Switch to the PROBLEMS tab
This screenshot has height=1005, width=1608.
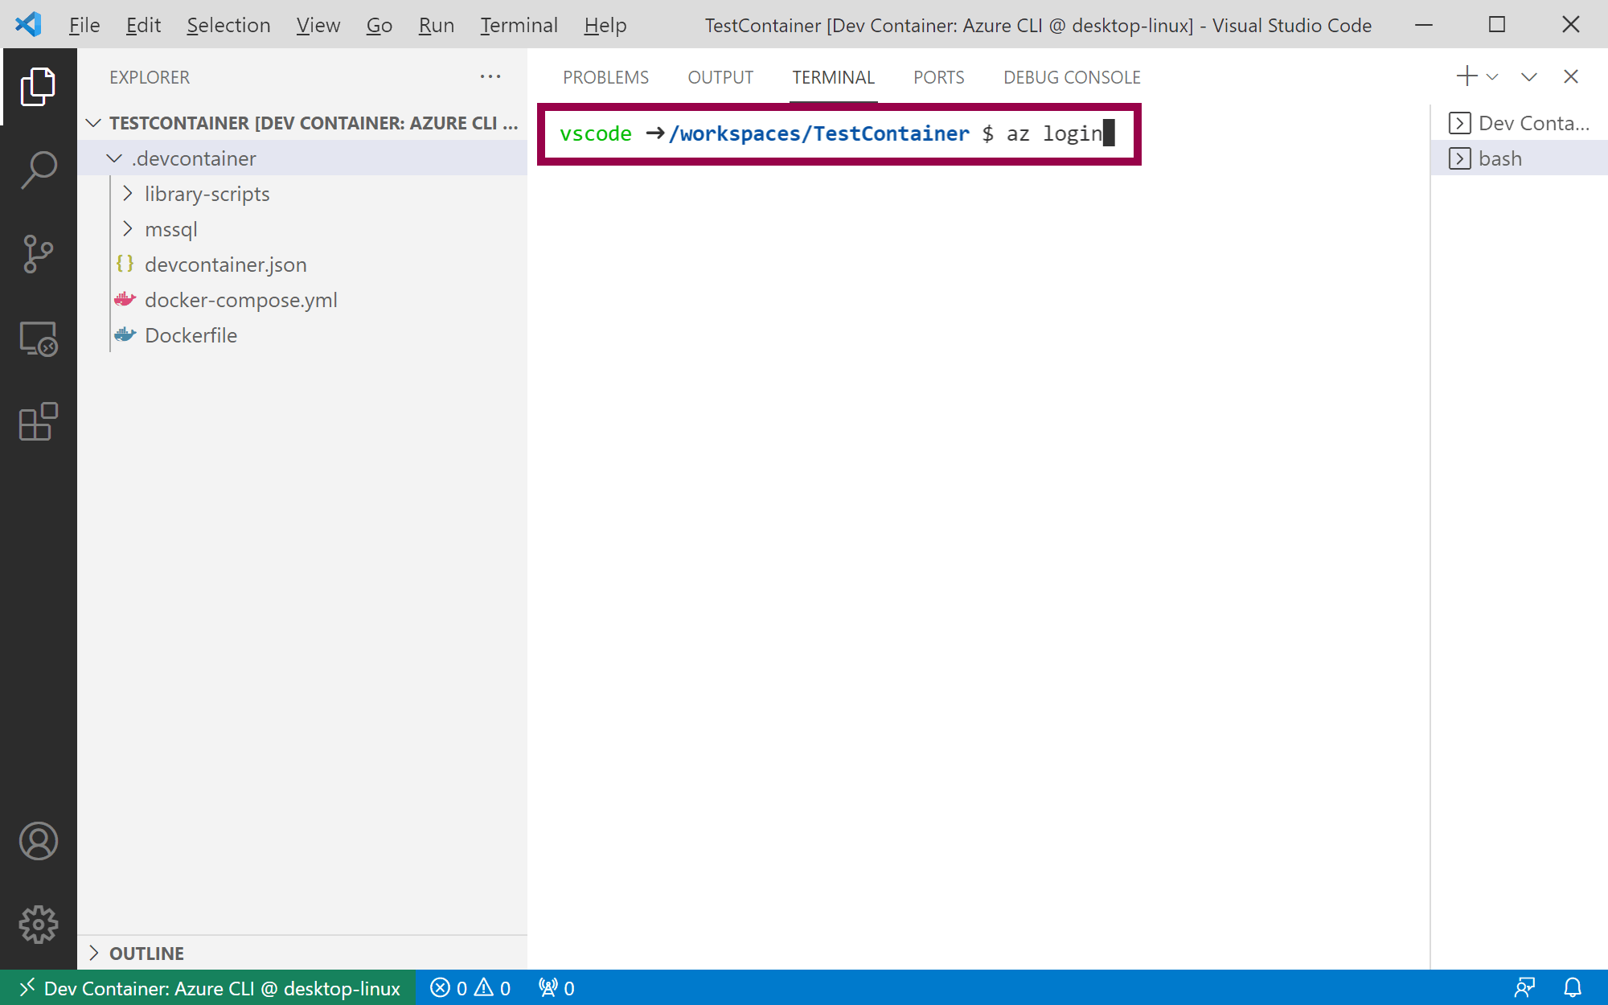click(x=605, y=77)
